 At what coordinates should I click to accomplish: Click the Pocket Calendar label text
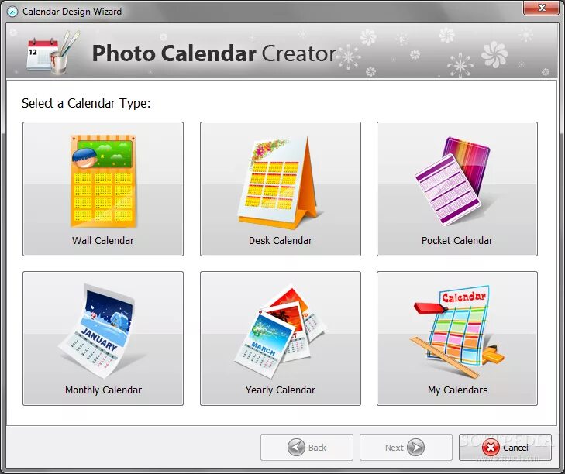coord(457,240)
